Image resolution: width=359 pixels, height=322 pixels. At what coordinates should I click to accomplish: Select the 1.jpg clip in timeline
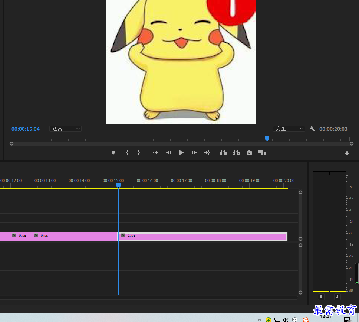[202, 237]
